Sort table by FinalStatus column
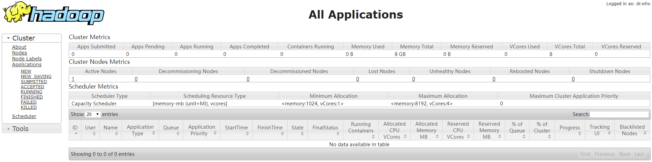 coord(325,130)
